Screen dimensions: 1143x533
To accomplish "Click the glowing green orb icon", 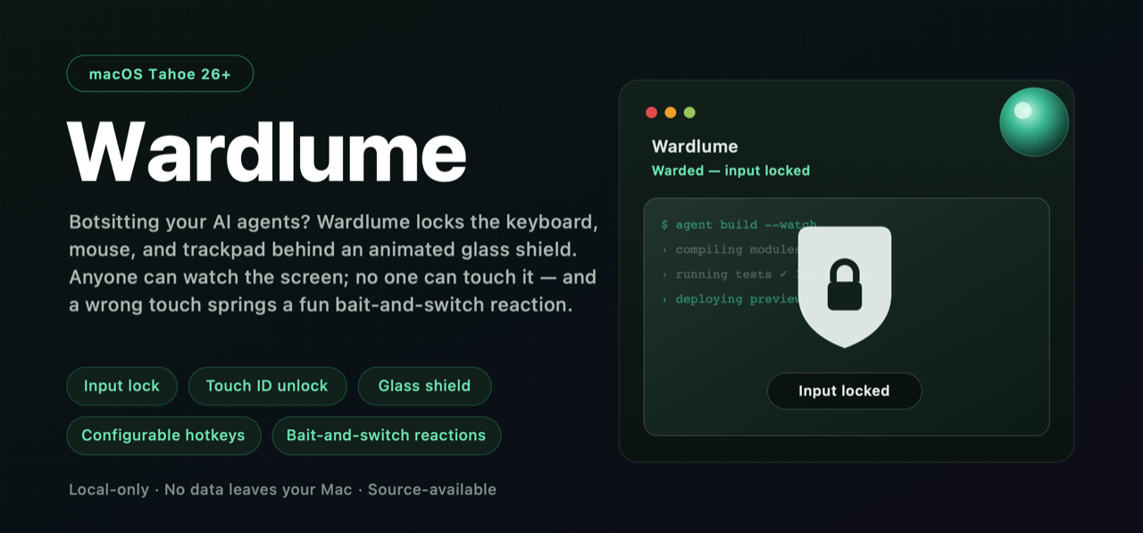I will coord(1034,122).
